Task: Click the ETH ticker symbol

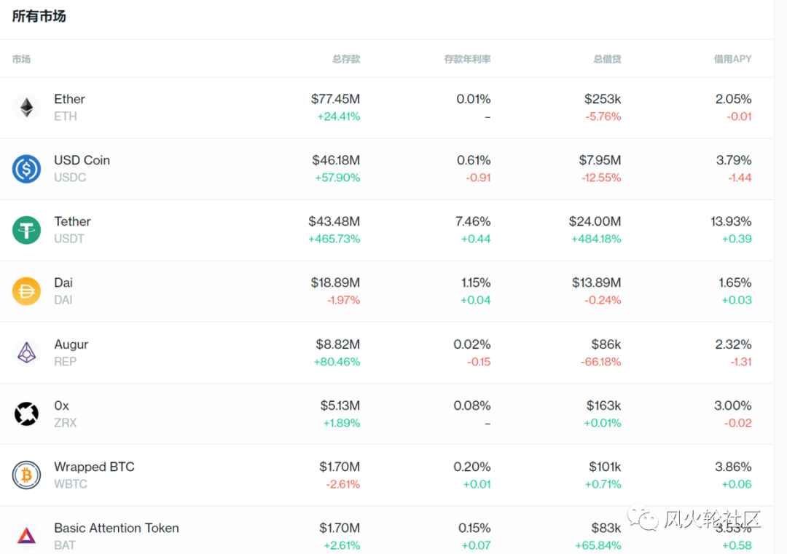Action: point(66,116)
